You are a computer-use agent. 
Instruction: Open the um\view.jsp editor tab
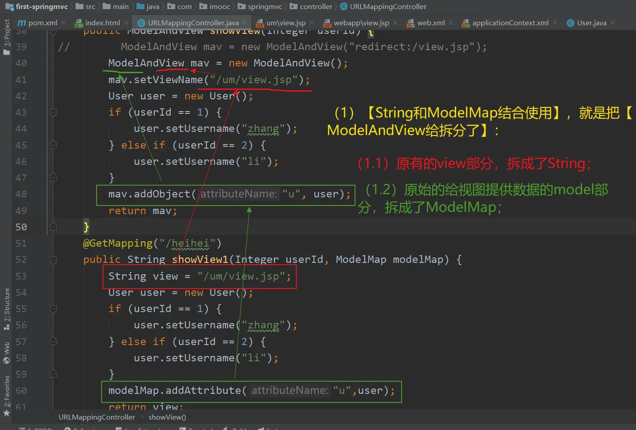[x=285, y=23]
